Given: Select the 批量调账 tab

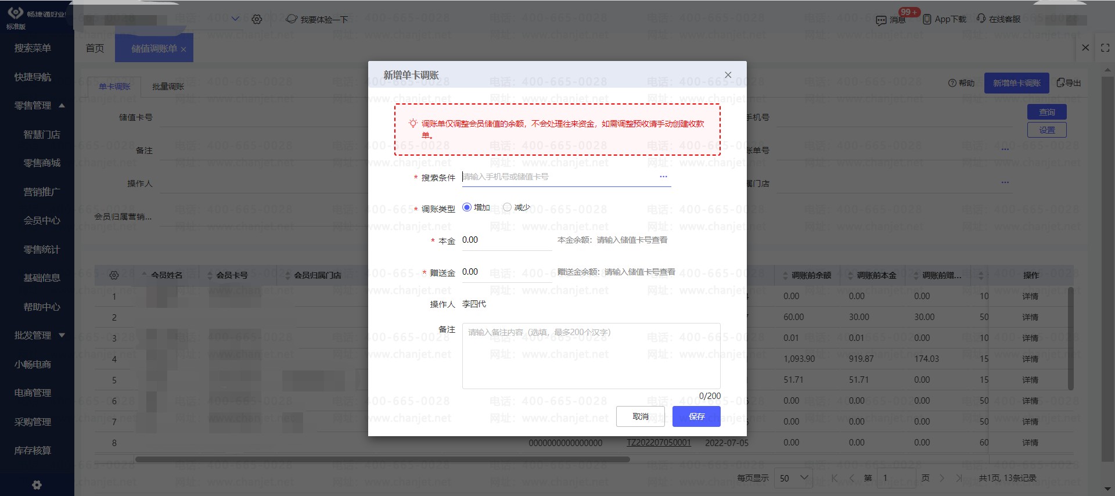Looking at the screenshot, I should point(168,87).
